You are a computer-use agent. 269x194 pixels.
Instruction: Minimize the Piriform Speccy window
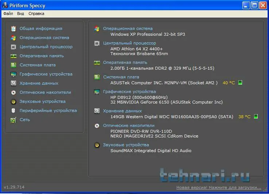coord(246,5)
